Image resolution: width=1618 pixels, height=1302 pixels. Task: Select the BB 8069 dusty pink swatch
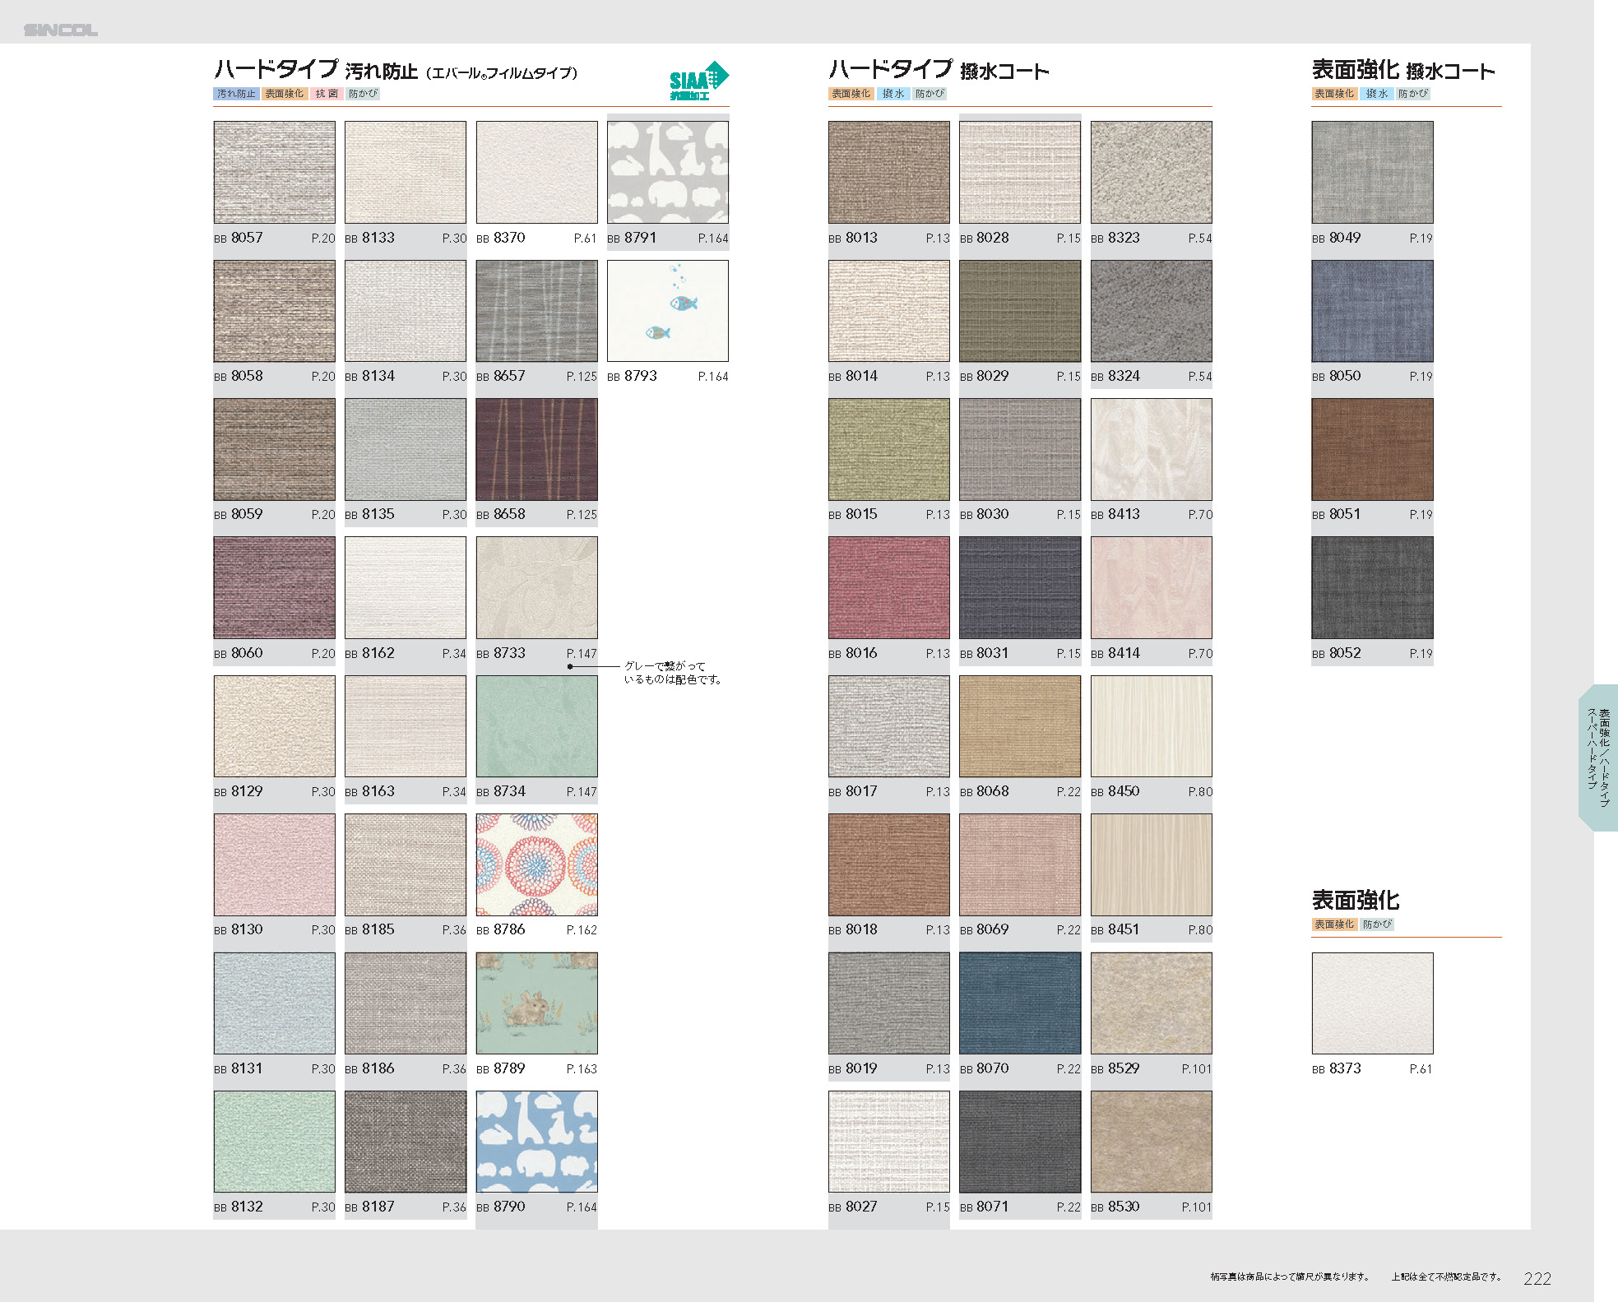coord(1020,864)
